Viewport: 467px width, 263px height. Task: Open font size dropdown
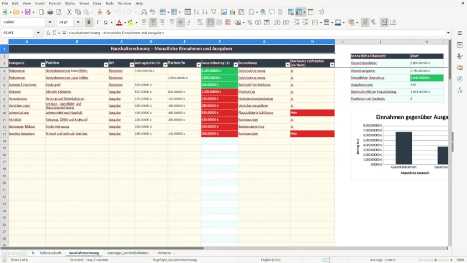tap(78, 22)
